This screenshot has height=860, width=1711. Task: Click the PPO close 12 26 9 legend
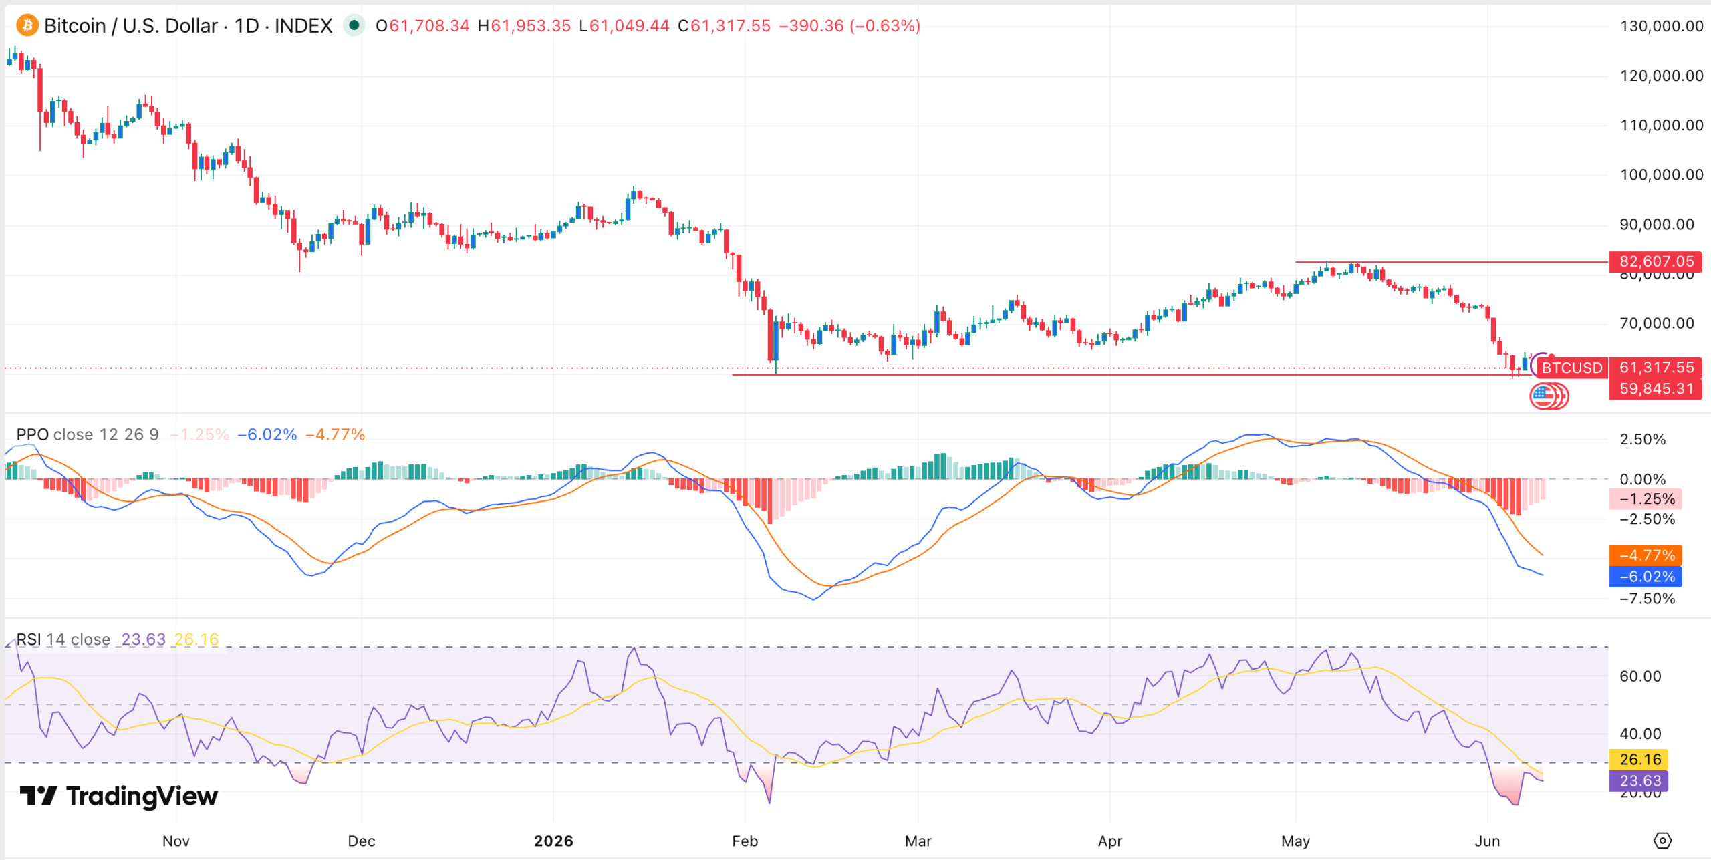[x=88, y=434]
